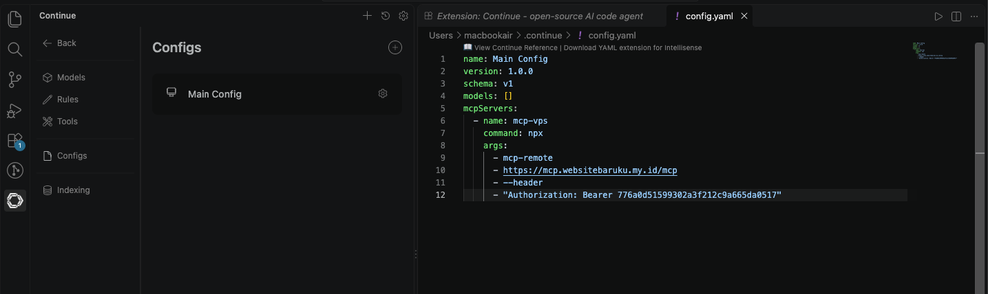Click 'command: npx' line

513,133
